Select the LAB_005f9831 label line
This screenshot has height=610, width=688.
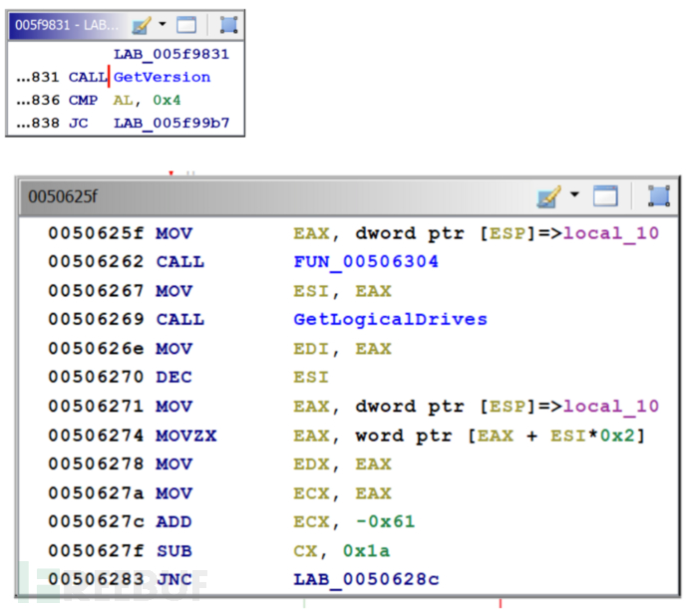click(171, 54)
